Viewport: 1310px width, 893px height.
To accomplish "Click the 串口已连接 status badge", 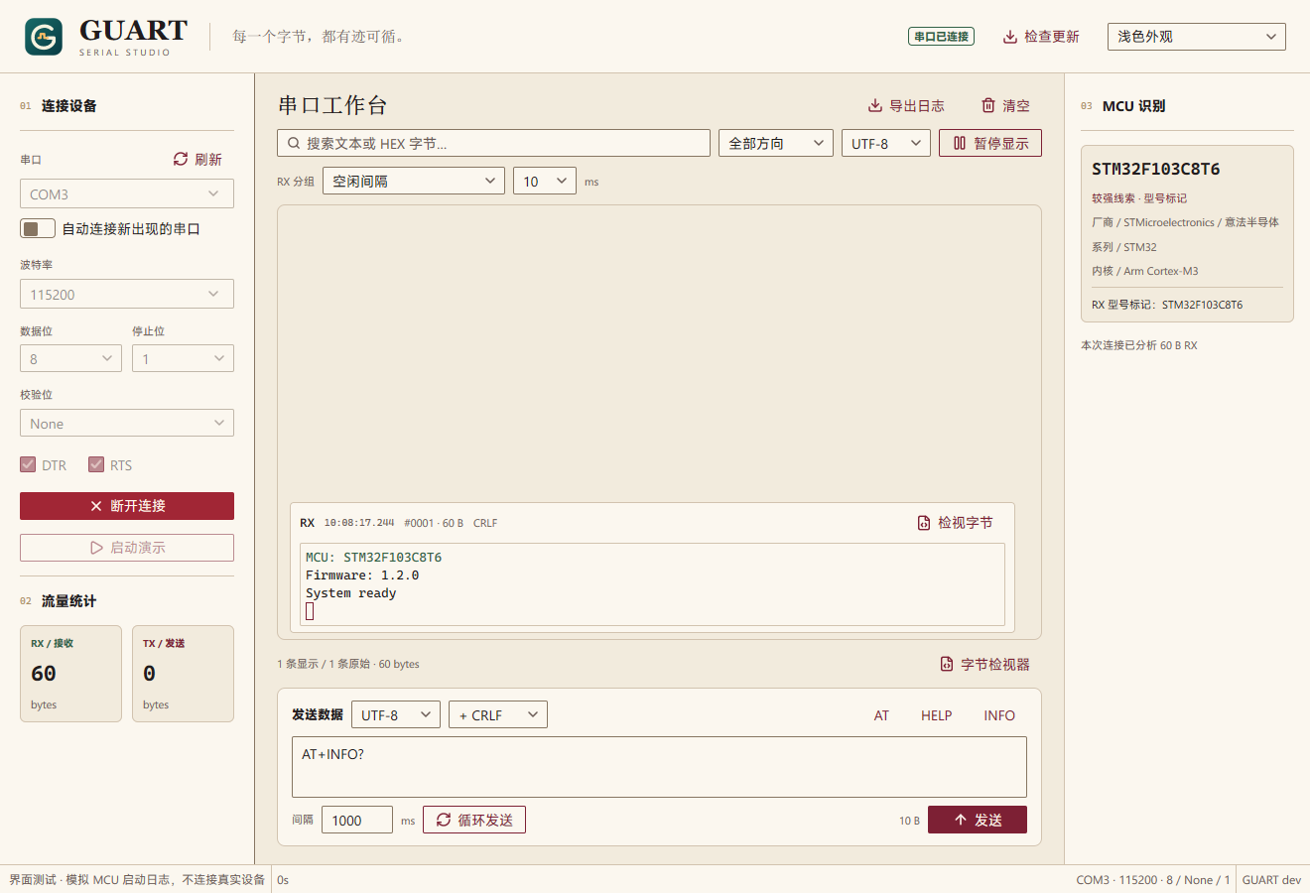I will click(x=941, y=37).
